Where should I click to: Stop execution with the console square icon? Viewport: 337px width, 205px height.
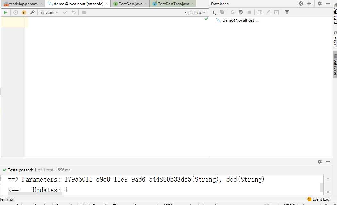(x=84, y=13)
